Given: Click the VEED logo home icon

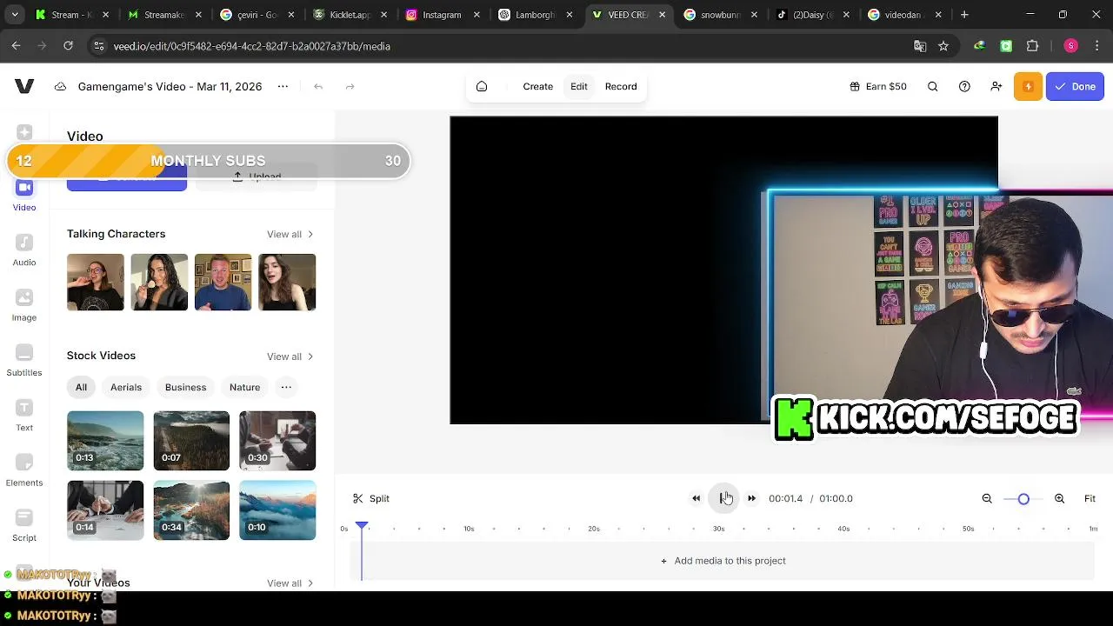Looking at the screenshot, I should (24, 86).
